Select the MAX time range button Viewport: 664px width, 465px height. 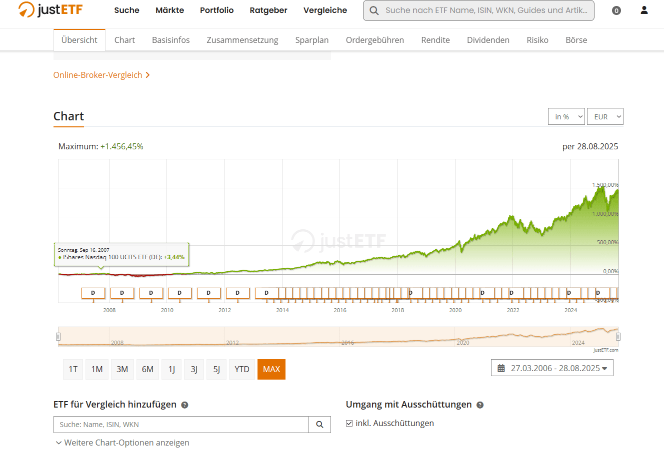(x=271, y=369)
